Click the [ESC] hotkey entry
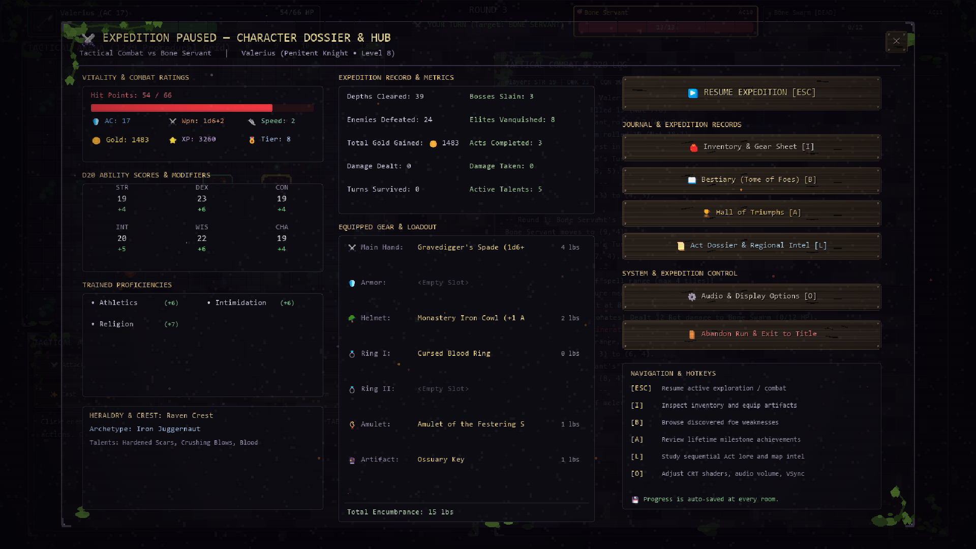Image resolution: width=976 pixels, height=549 pixels. click(709, 388)
